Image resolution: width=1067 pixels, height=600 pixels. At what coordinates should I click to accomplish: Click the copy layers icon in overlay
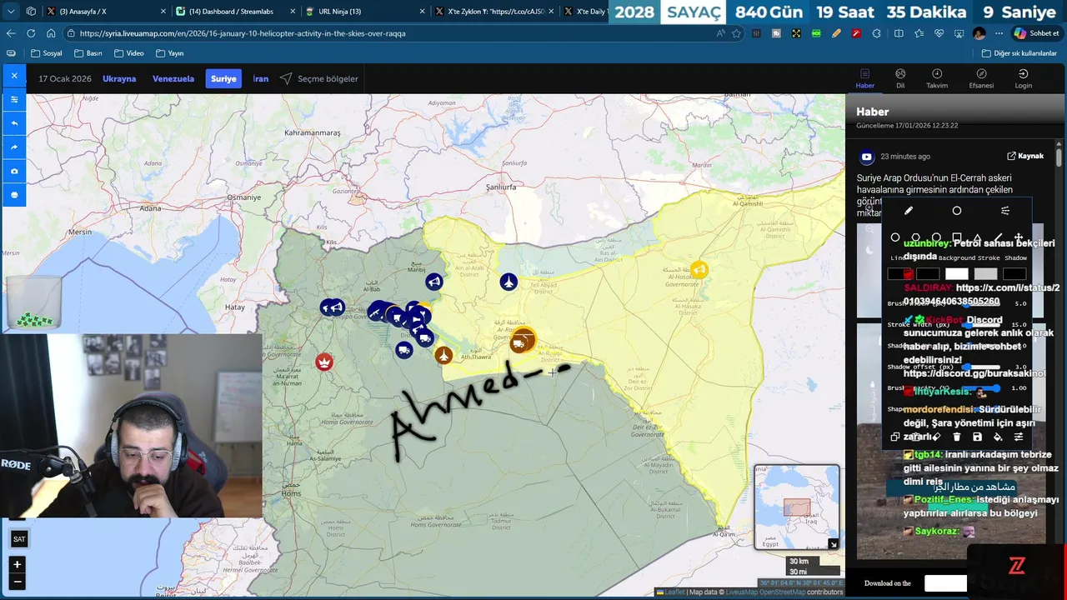(895, 437)
